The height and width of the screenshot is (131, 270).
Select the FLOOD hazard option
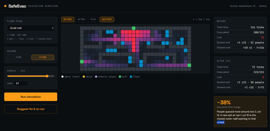(43, 57)
